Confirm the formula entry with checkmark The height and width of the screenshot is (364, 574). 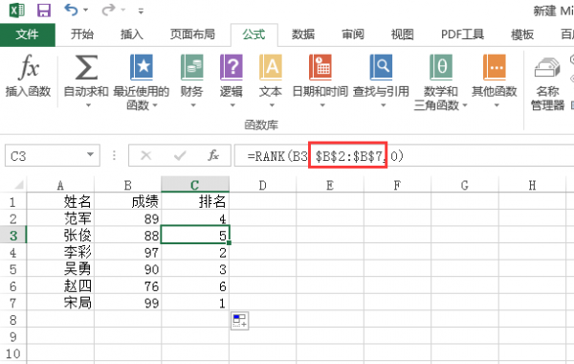click(x=180, y=156)
